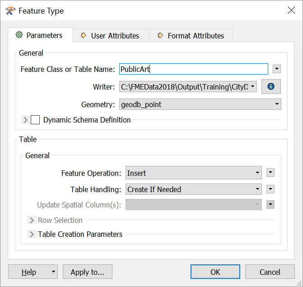This screenshot has width=303, height=287.
Task: Open the Feature Operation Insert dropdown
Action: click(x=194, y=173)
